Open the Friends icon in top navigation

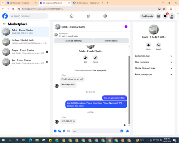click(88, 16)
